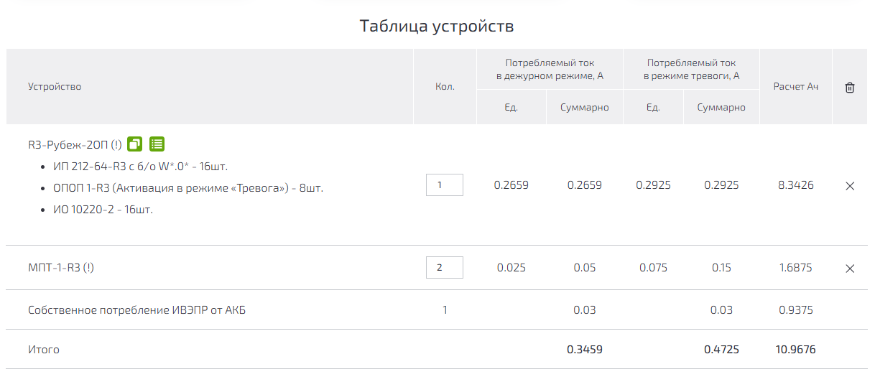Screen dimensions: 875x382
Task: Select the МПТ-1-R3 device name
Action: point(54,268)
